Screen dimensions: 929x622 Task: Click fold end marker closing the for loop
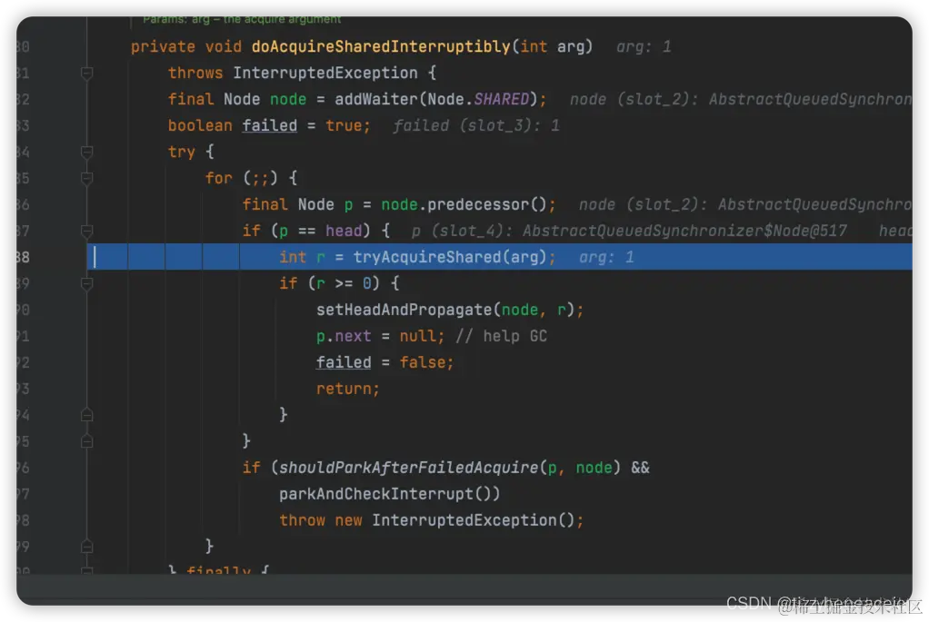coord(86,547)
